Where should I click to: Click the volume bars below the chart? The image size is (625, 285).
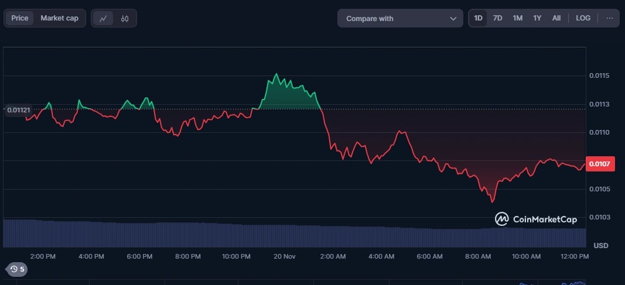(x=293, y=235)
